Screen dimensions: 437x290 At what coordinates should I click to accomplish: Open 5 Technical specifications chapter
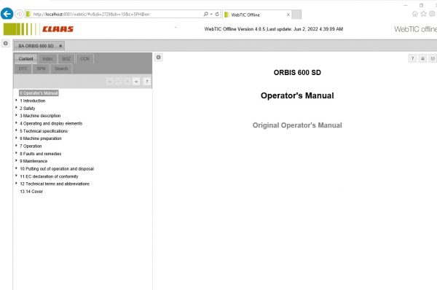(x=44, y=130)
